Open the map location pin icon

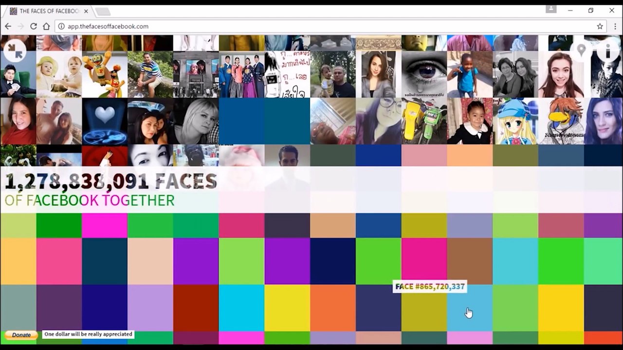(x=581, y=51)
